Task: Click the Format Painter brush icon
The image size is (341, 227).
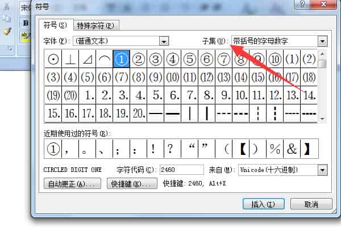Action: [x=7, y=31]
